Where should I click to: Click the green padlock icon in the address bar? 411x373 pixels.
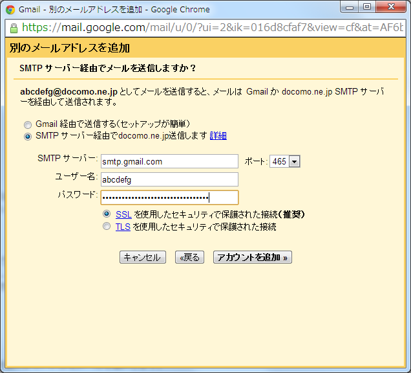14,28
